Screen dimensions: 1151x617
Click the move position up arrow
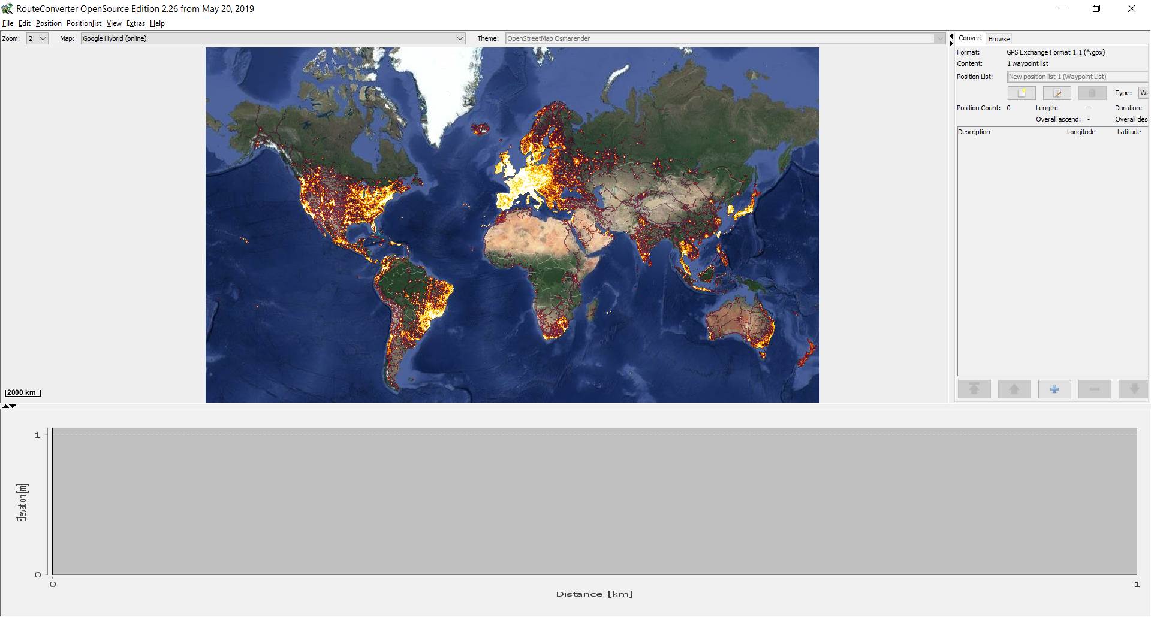click(1014, 389)
